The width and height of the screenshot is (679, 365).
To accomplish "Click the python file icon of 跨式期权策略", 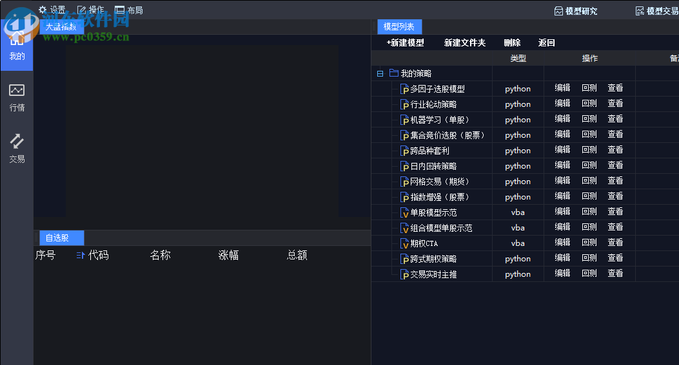I will (x=405, y=259).
